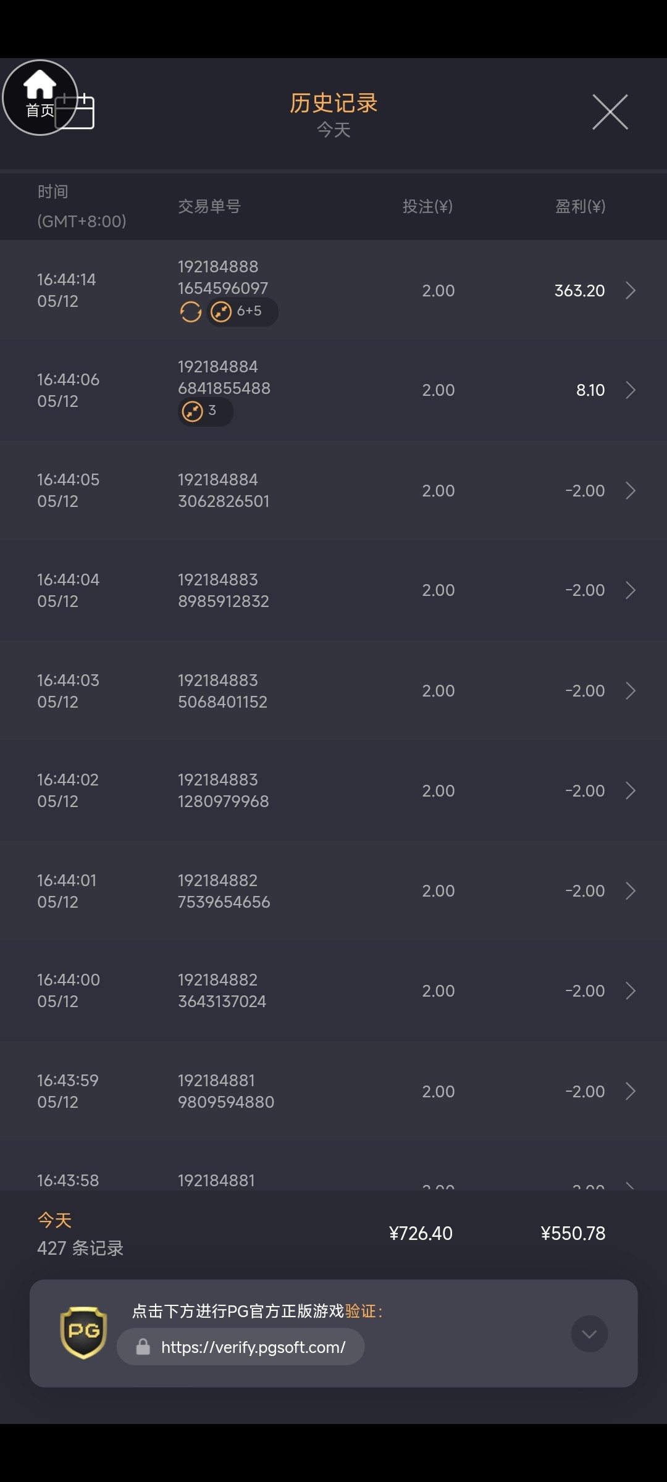Screen dimensions: 667x1482
Task: Close the 历史记录 history panel
Action: 610,112
